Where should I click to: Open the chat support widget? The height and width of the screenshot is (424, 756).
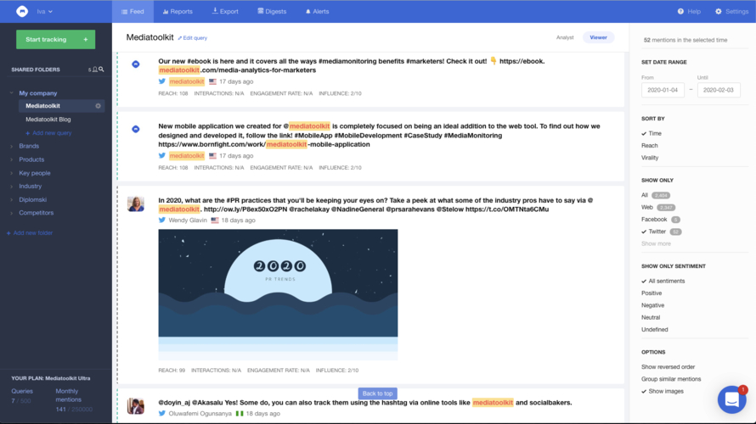pos(732,399)
